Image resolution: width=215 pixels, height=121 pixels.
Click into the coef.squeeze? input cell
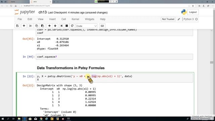(x=114, y=57)
